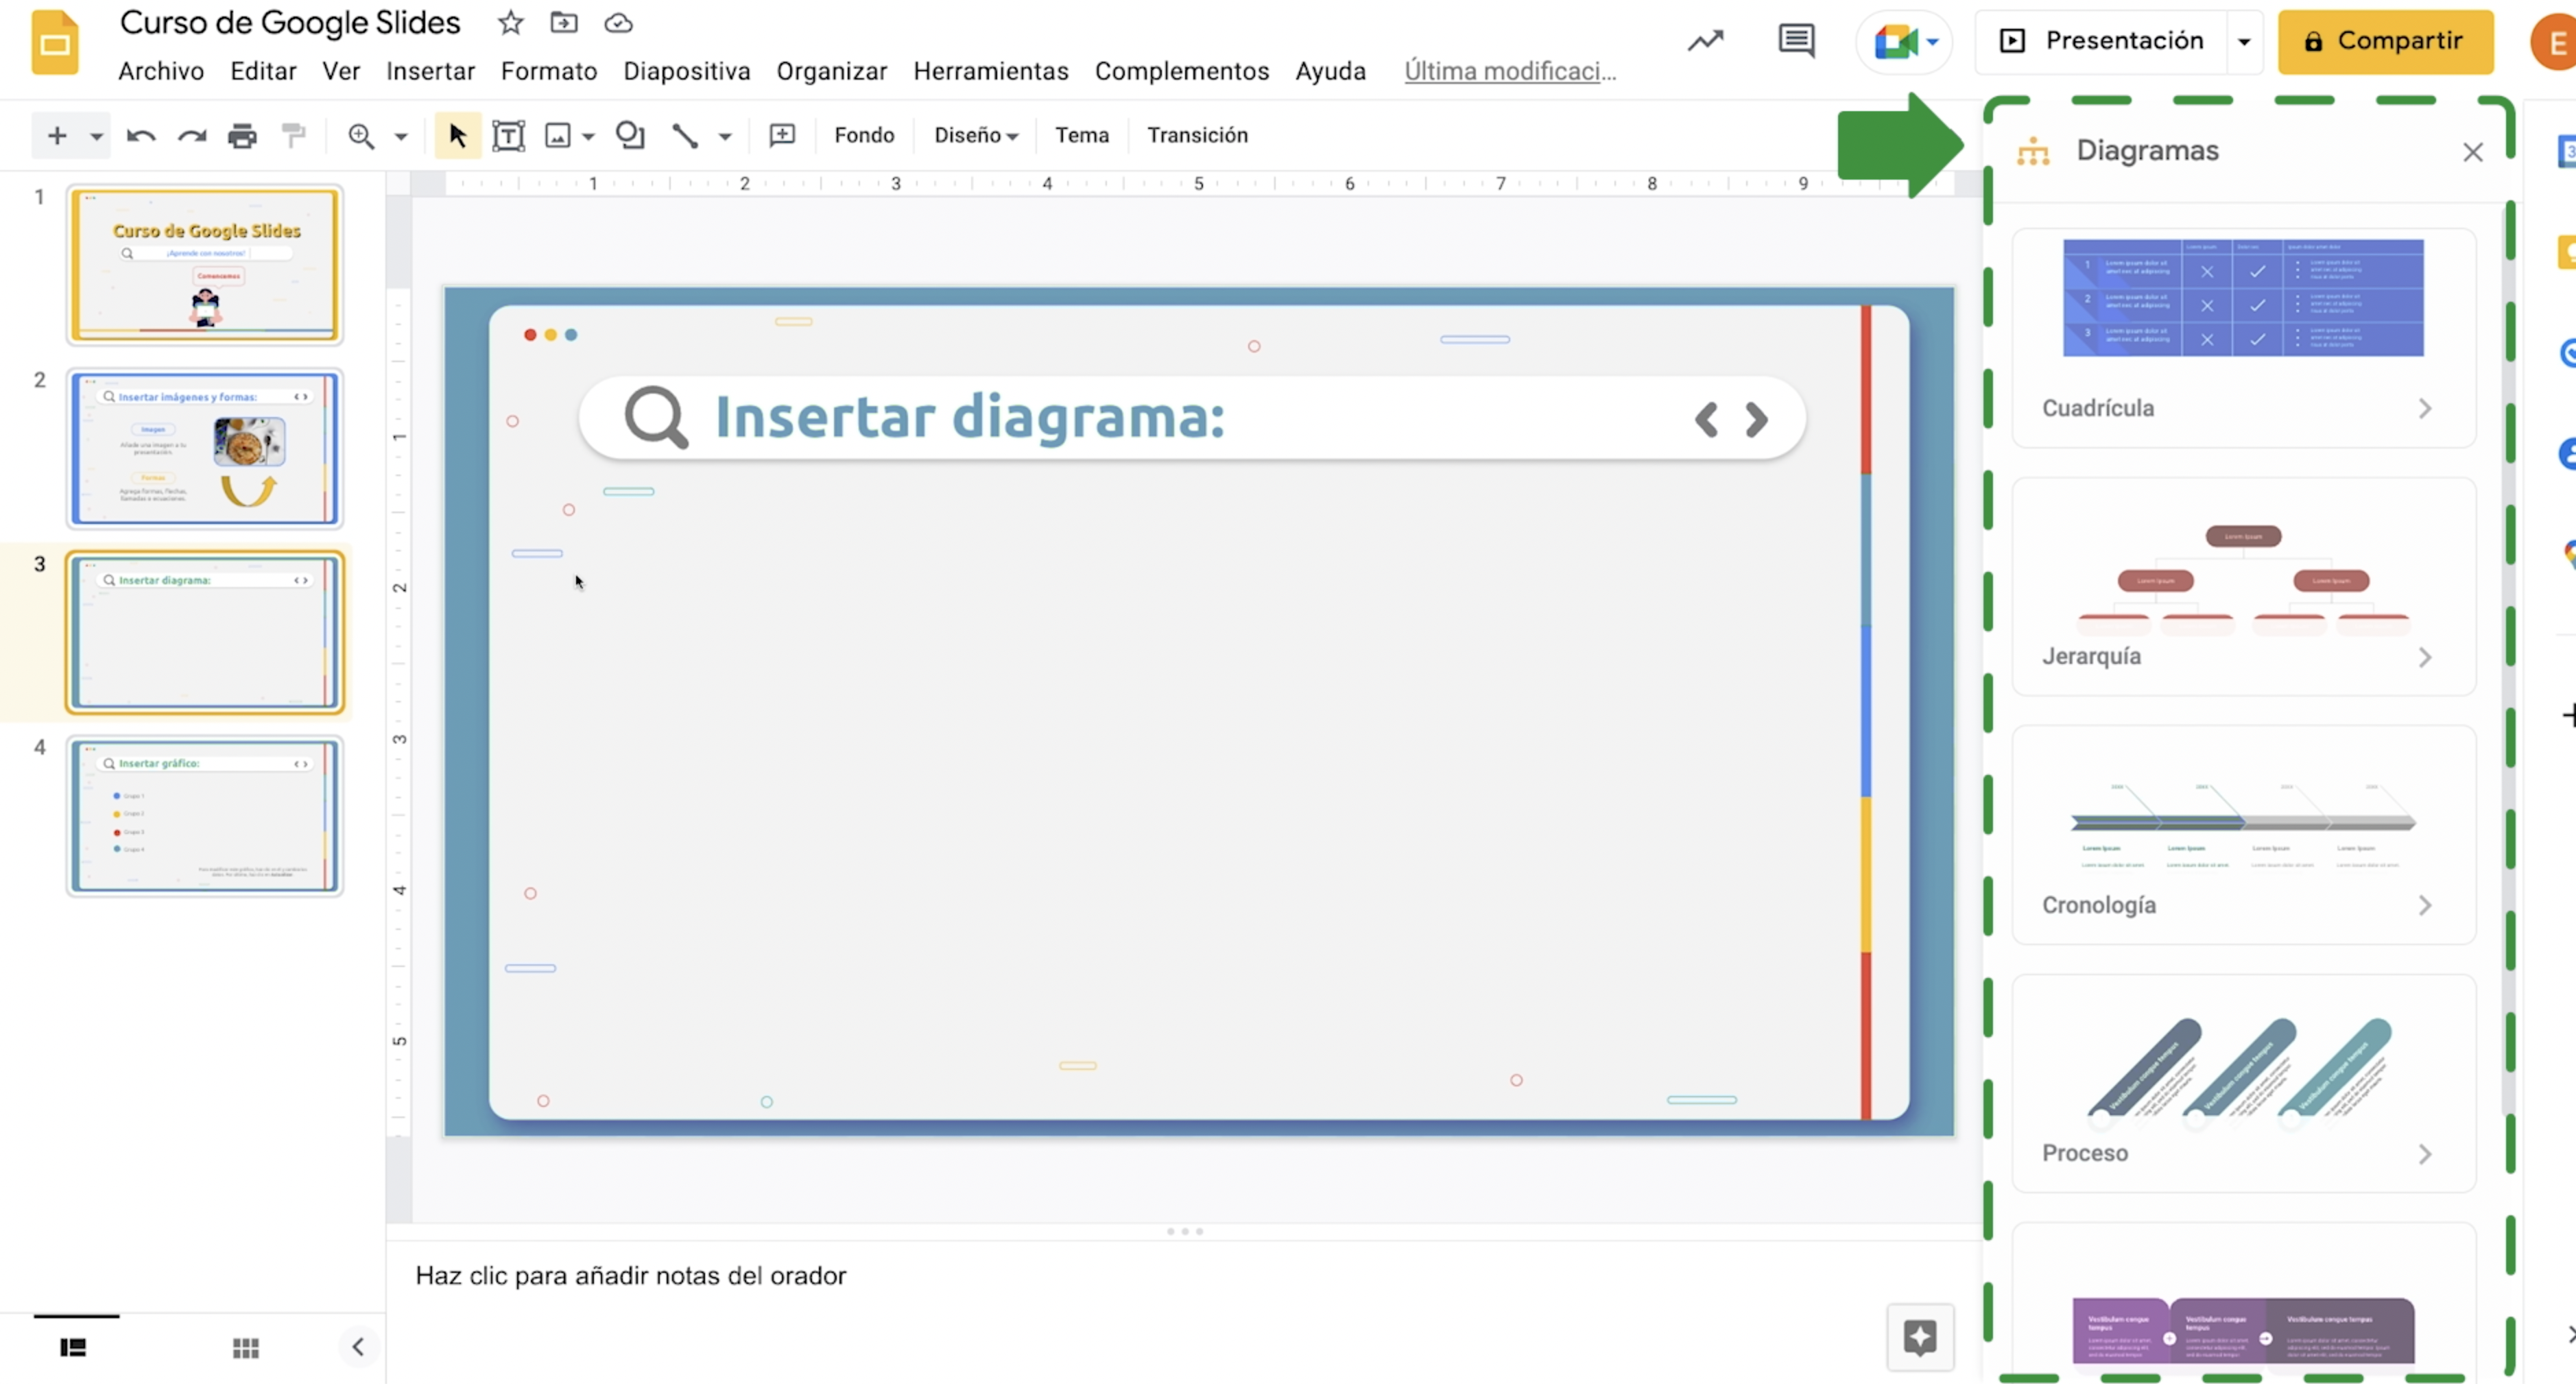Select the paint format tool
Viewport: 2576px width, 1384px height.
point(292,136)
